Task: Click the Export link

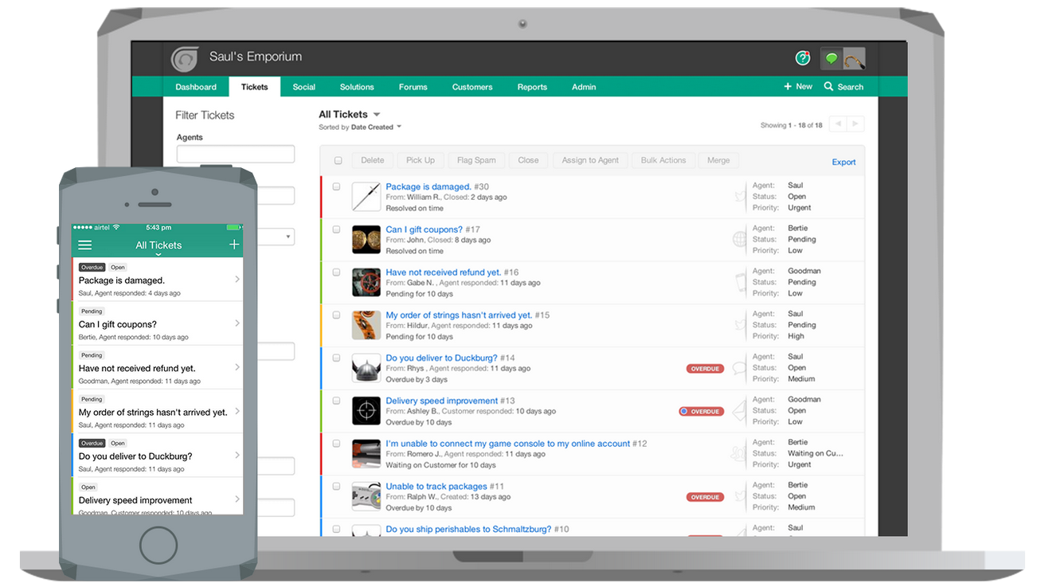Action: click(843, 162)
